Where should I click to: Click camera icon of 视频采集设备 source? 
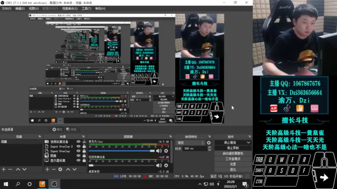[x=47, y=142]
